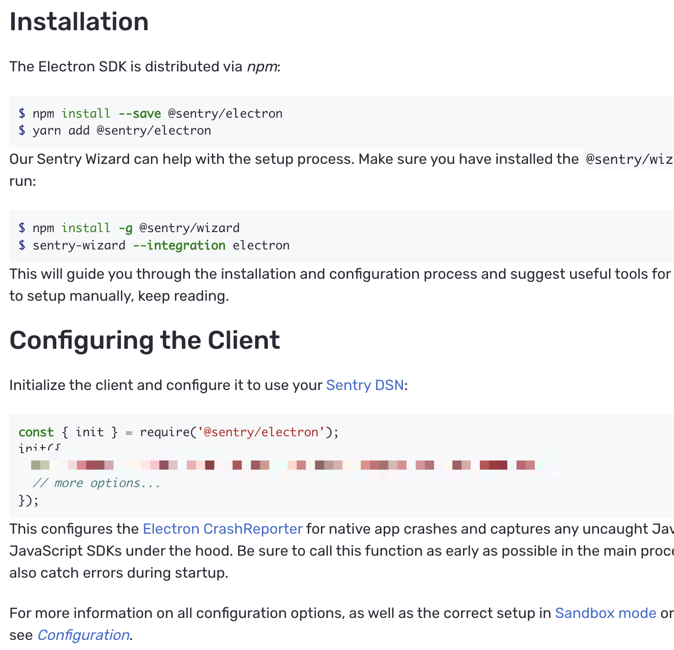
Task: Click the 'to setup manually, keep reading' text
Action: (119, 297)
